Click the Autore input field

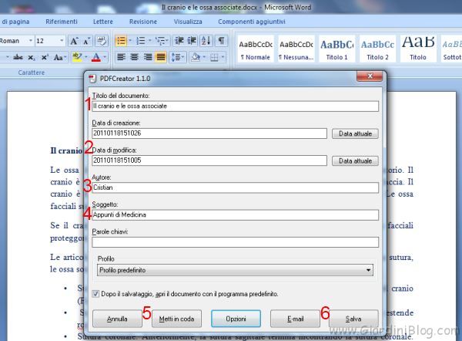[235, 187]
